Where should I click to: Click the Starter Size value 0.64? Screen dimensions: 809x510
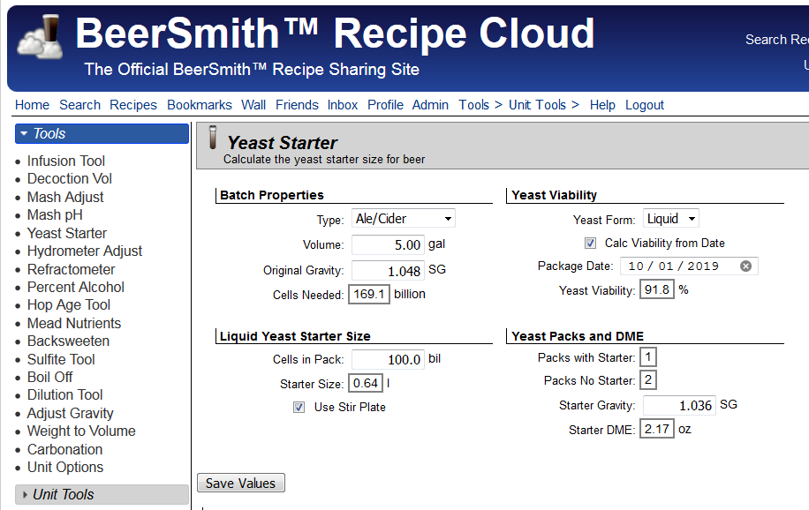pos(366,383)
